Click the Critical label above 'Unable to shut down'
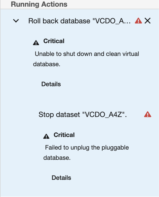Screen dimensions: 159x197 54,41
